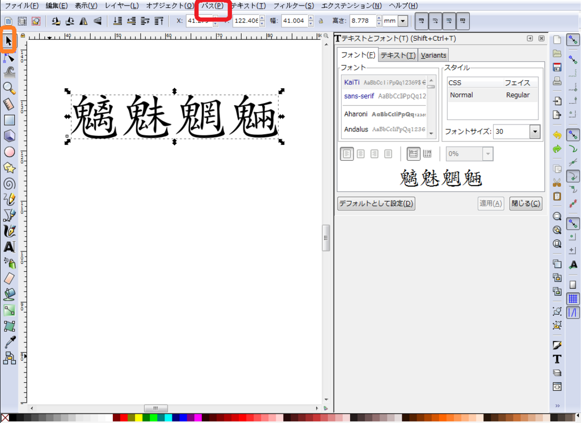Select the Rectangle tool

point(9,120)
